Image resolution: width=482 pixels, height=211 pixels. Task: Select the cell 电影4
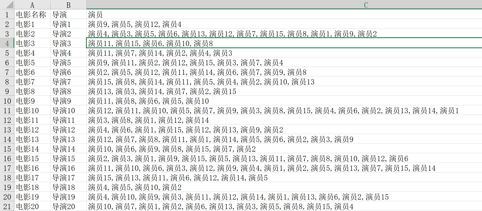[x=32, y=53]
